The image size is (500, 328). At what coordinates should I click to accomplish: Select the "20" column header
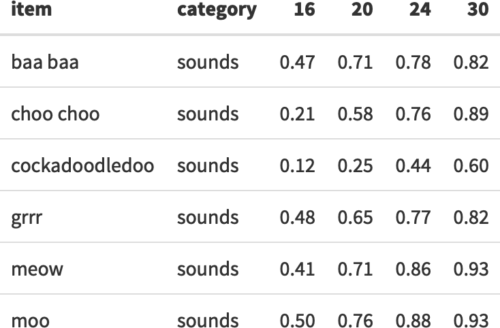pyautogui.click(x=362, y=11)
